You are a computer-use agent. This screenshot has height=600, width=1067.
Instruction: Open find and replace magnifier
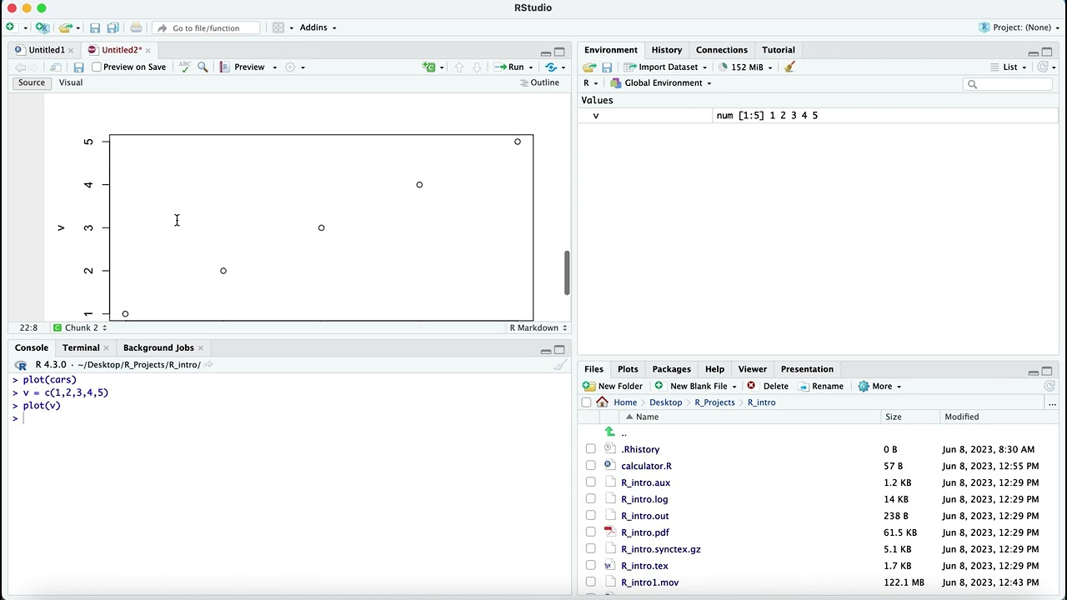tap(203, 67)
